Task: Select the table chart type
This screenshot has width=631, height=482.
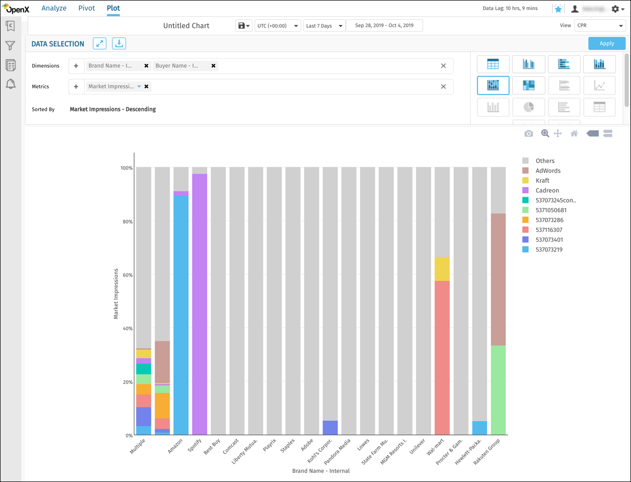Action: (x=493, y=64)
